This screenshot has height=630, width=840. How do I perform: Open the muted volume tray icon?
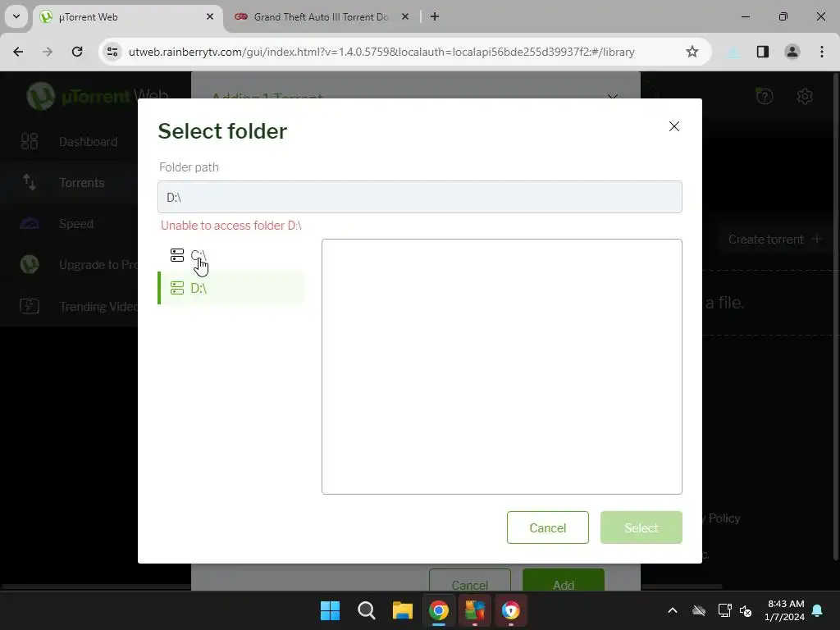point(745,610)
